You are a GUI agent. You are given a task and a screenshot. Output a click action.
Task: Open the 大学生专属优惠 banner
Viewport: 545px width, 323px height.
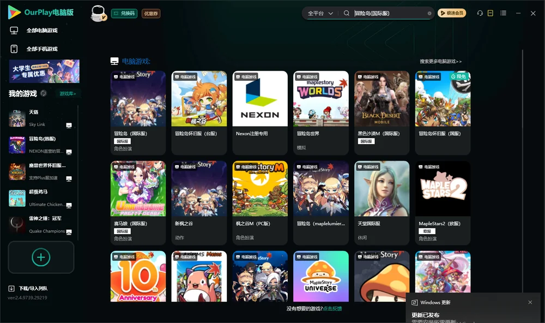tap(44, 71)
